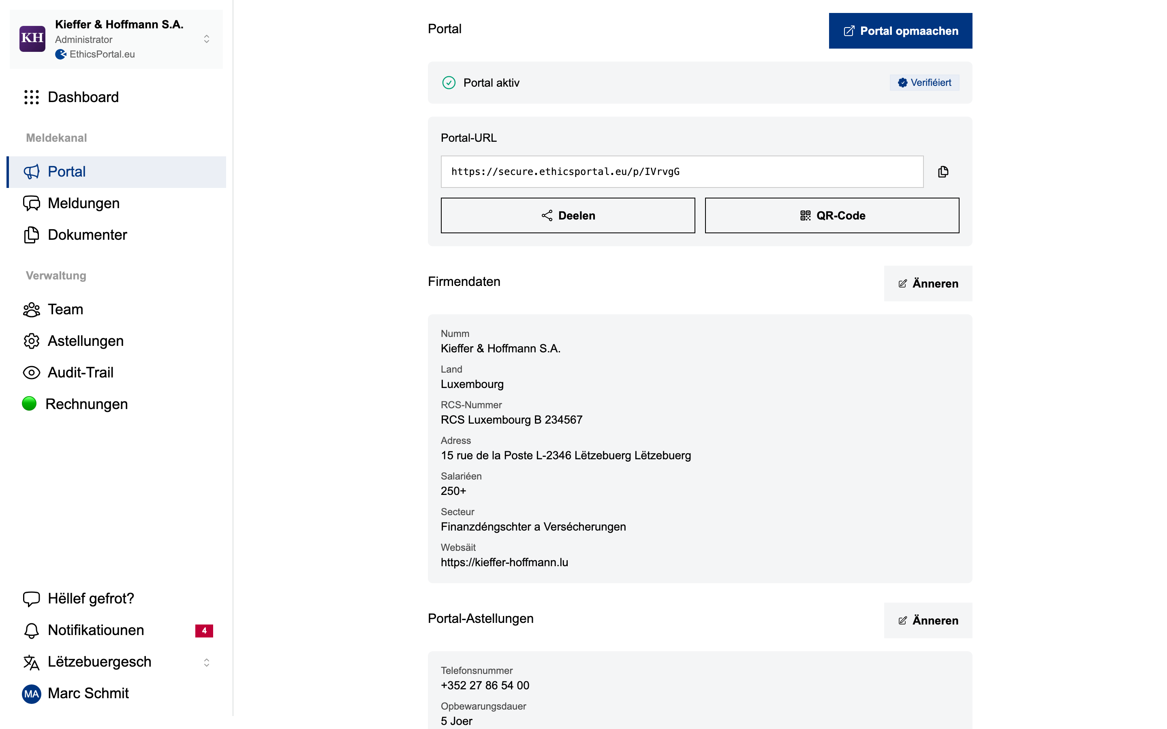The width and height of the screenshot is (1167, 729).
Task: Click the language translate icon
Action: tap(31, 662)
